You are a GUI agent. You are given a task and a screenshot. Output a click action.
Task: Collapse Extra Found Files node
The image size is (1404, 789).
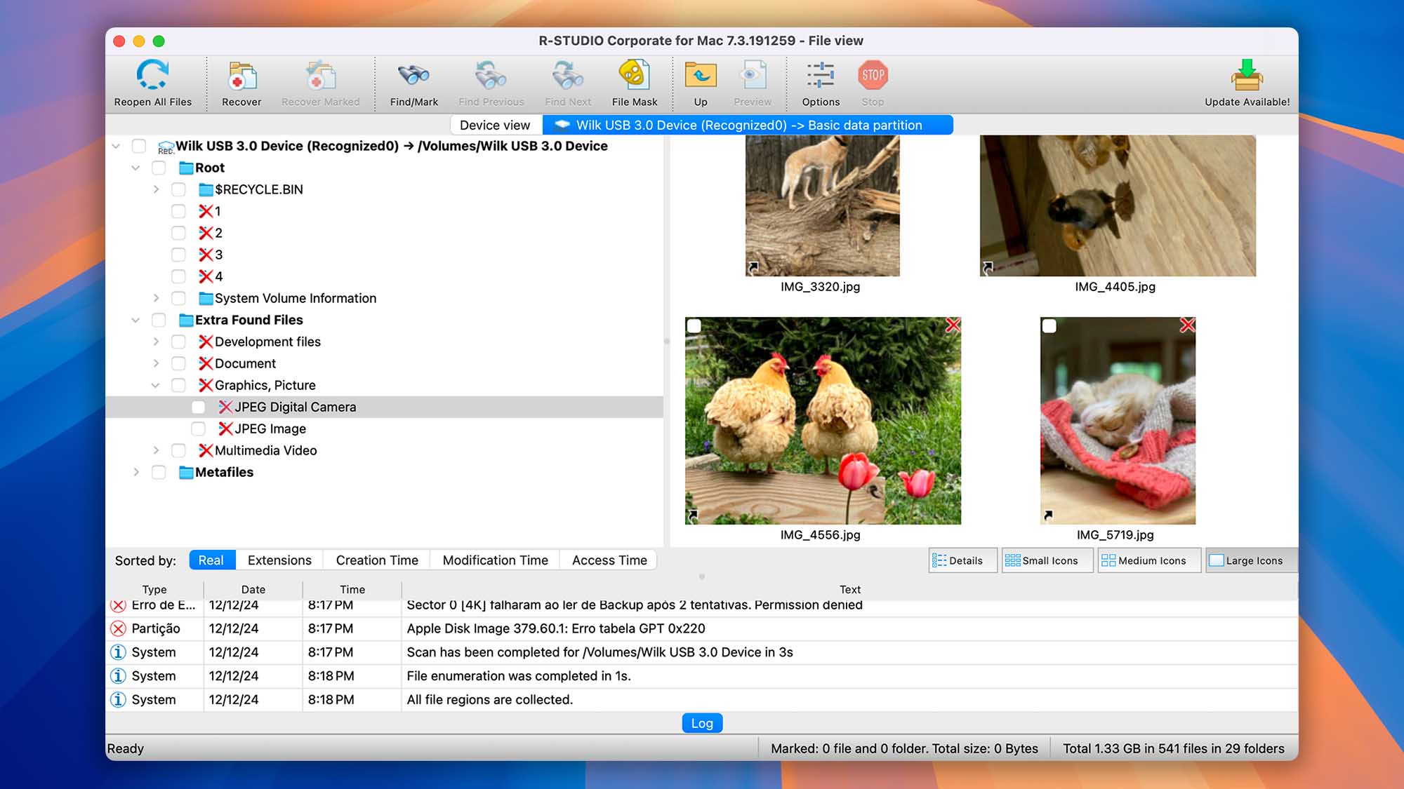click(x=135, y=320)
